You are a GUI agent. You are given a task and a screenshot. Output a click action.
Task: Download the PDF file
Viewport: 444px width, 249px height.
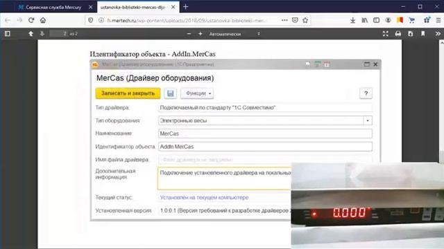411,34
